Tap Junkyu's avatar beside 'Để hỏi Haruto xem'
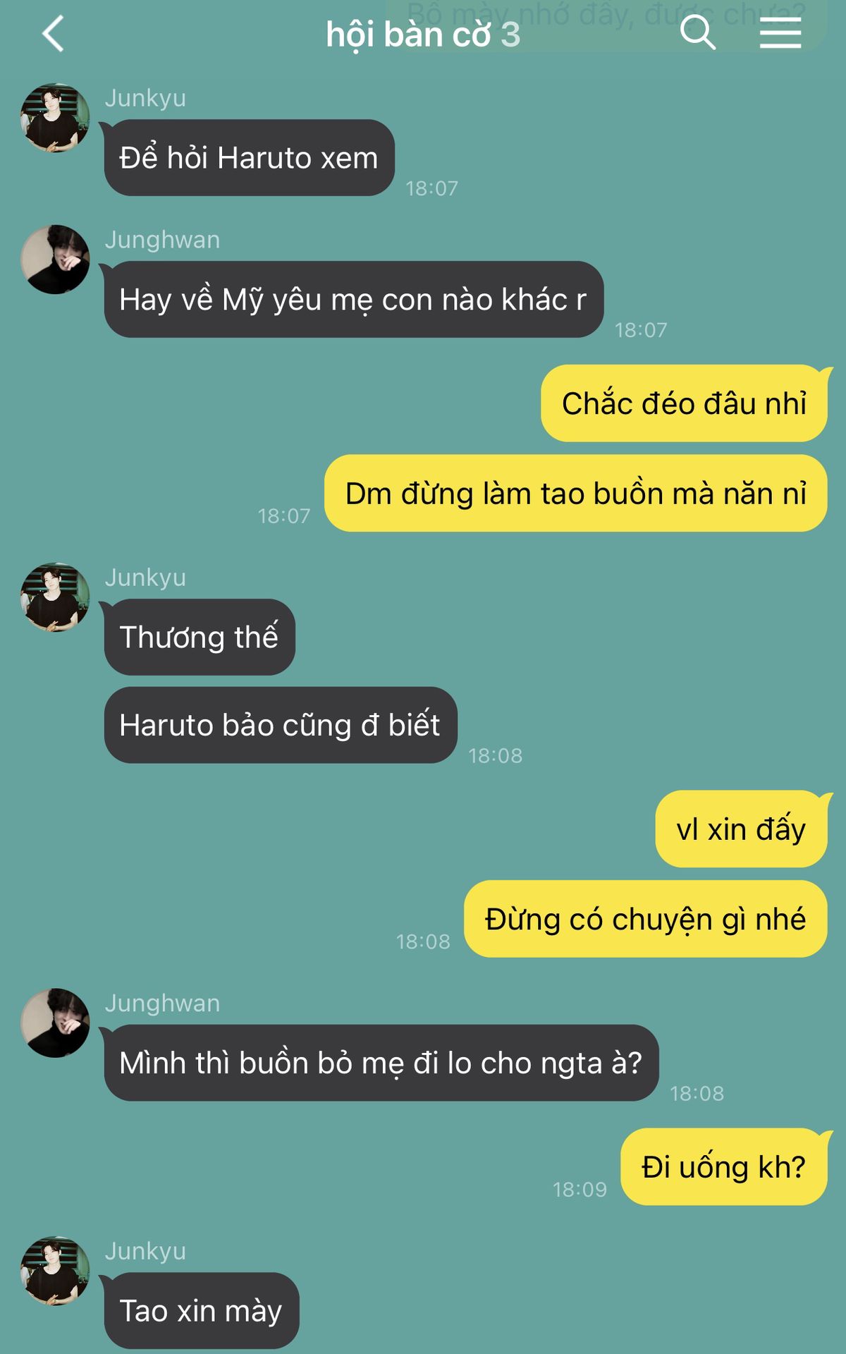 pyautogui.click(x=55, y=118)
